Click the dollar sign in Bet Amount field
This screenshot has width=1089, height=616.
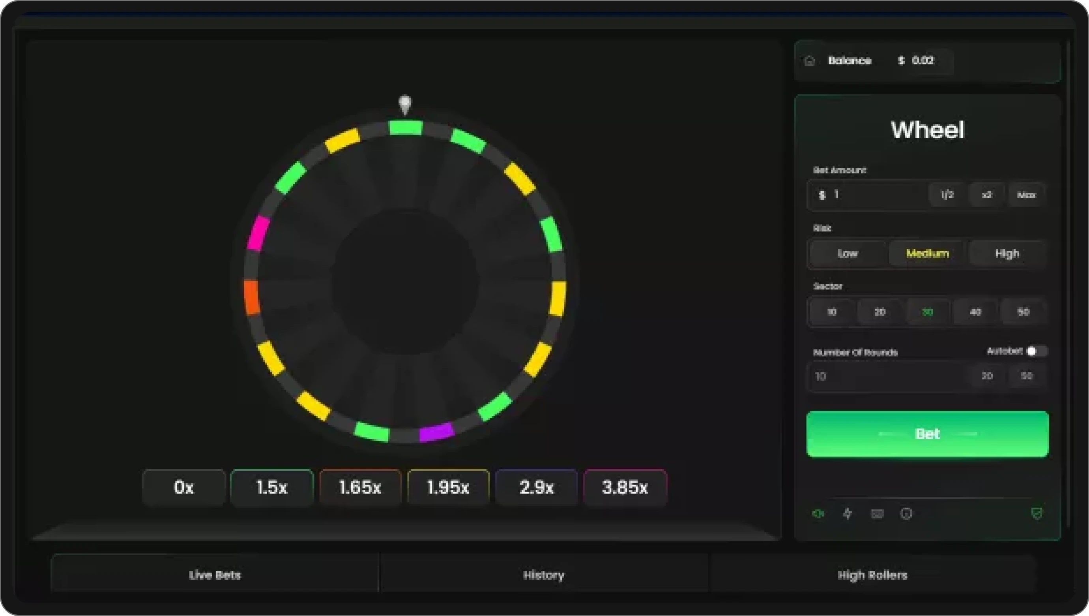pyautogui.click(x=822, y=195)
